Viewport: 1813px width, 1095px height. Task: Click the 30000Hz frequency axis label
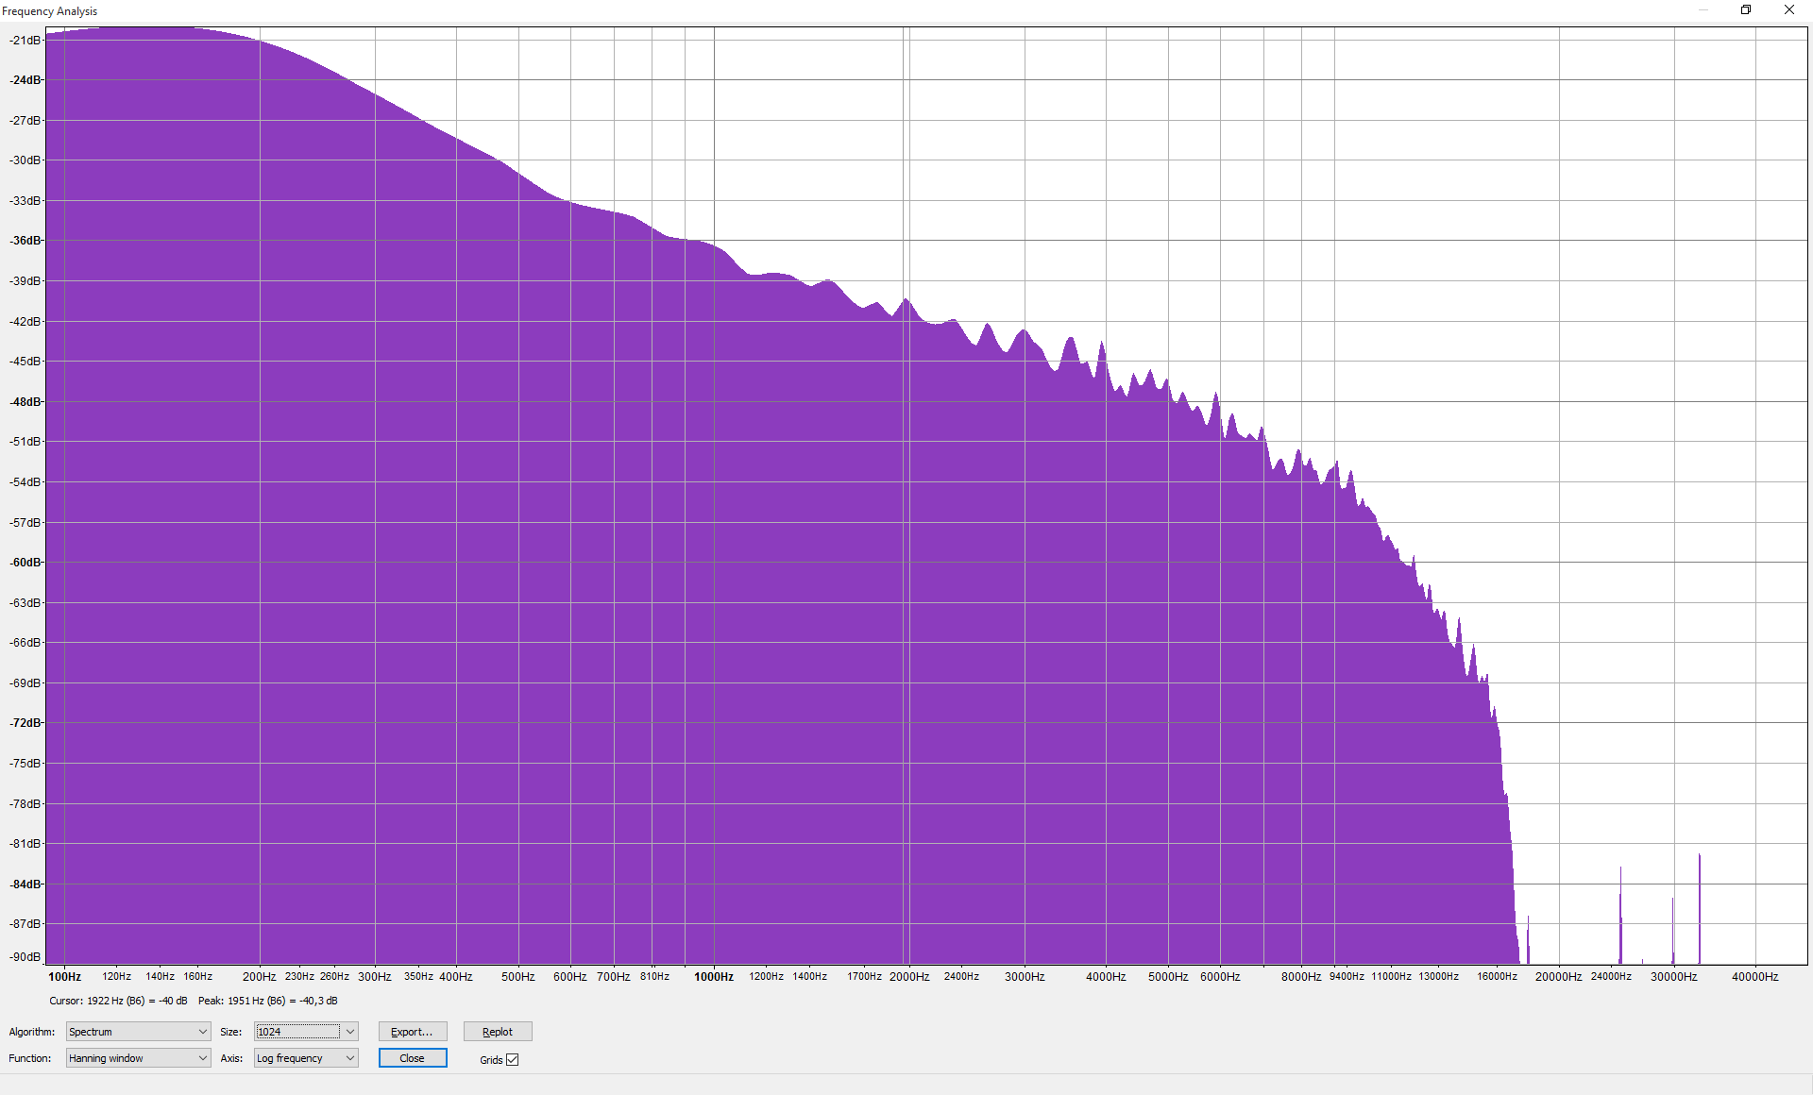[x=1673, y=977]
